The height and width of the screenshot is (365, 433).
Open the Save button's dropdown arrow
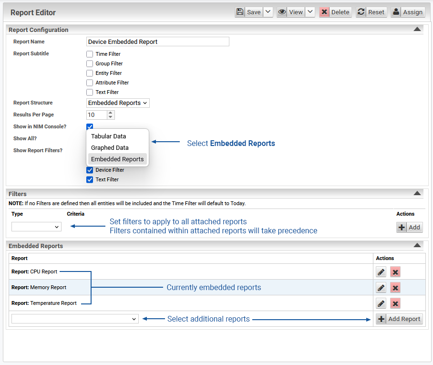click(268, 12)
